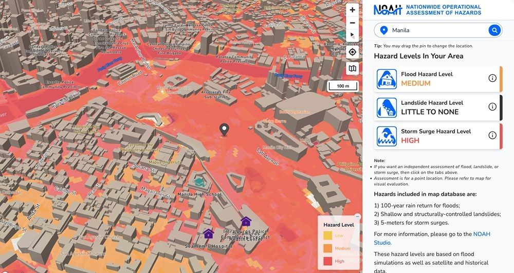Viewport: 514px width, 273px height.
Task: Click the High red legend swatch
Action: tap(328, 261)
